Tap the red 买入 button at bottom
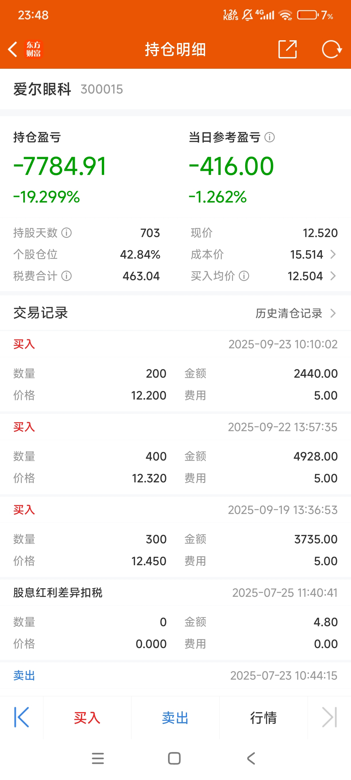Viewport: 351px width, 780px height. tap(87, 718)
